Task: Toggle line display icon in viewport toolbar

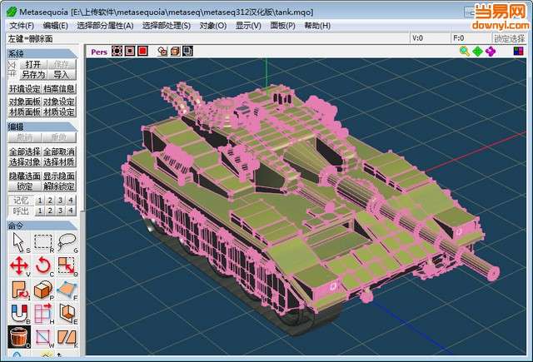Action: point(130,52)
